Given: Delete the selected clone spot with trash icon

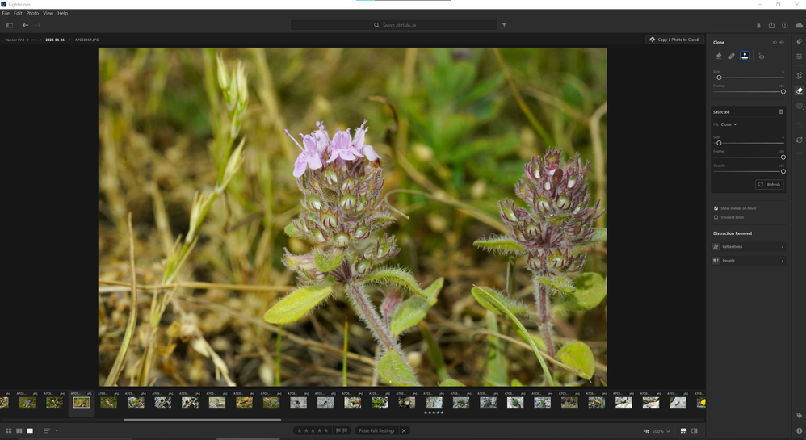Looking at the screenshot, I should click(781, 111).
